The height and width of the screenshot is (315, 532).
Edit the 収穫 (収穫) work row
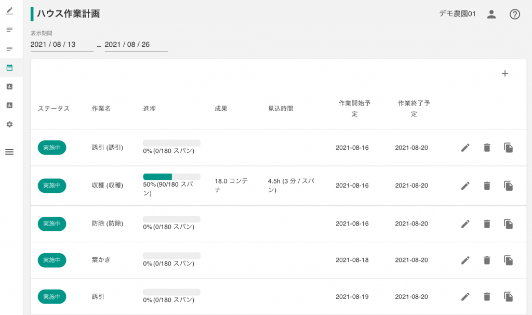[x=465, y=186]
